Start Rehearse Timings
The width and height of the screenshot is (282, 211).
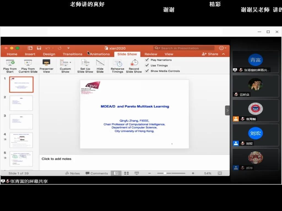click(x=117, y=63)
